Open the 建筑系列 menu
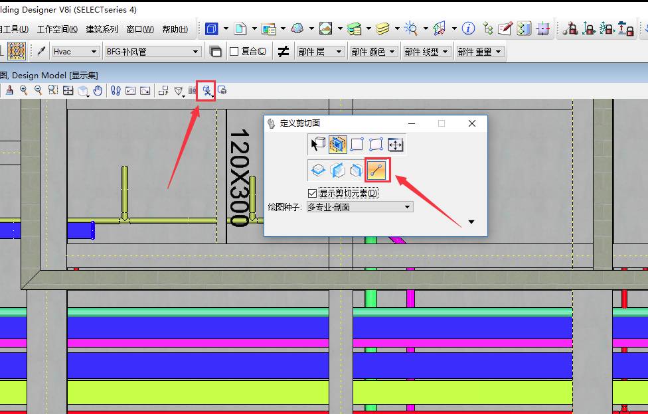Image resolution: width=648 pixels, height=414 pixels. pyautogui.click(x=102, y=29)
